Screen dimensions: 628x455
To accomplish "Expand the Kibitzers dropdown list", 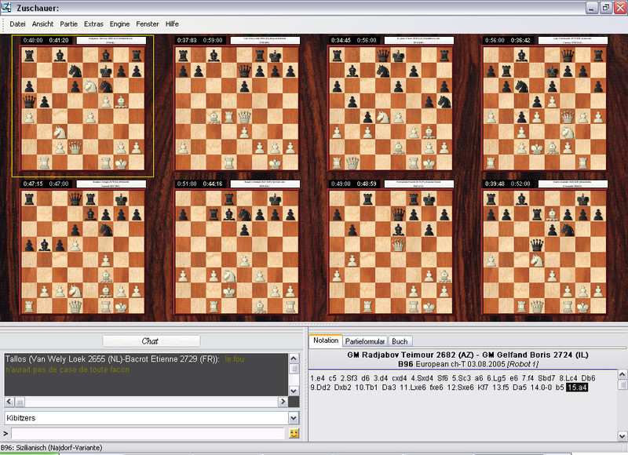I will [x=294, y=419].
